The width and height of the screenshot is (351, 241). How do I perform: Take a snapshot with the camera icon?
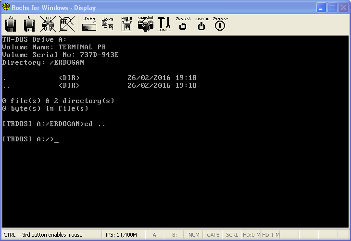click(146, 23)
